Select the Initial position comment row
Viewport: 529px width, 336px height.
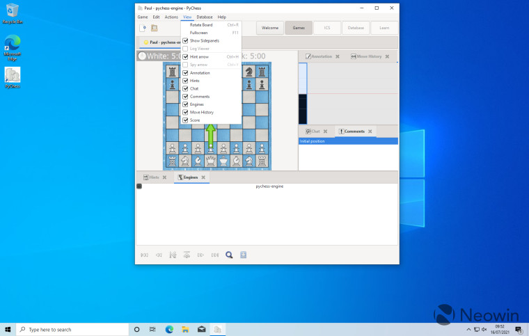point(348,141)
